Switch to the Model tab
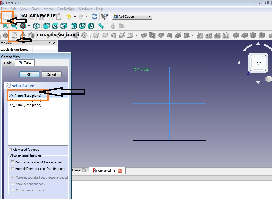Image resolution: width=274 pixels, height=199 pixels. 8,63
